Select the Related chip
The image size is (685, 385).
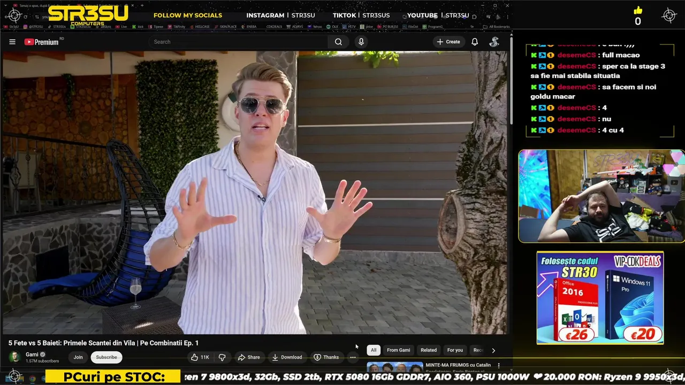(x=429, y=350)
